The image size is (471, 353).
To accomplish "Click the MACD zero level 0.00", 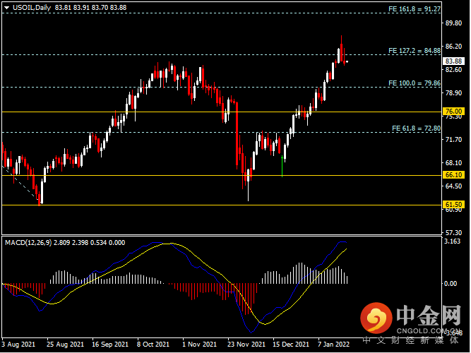I will pos(451,283).
